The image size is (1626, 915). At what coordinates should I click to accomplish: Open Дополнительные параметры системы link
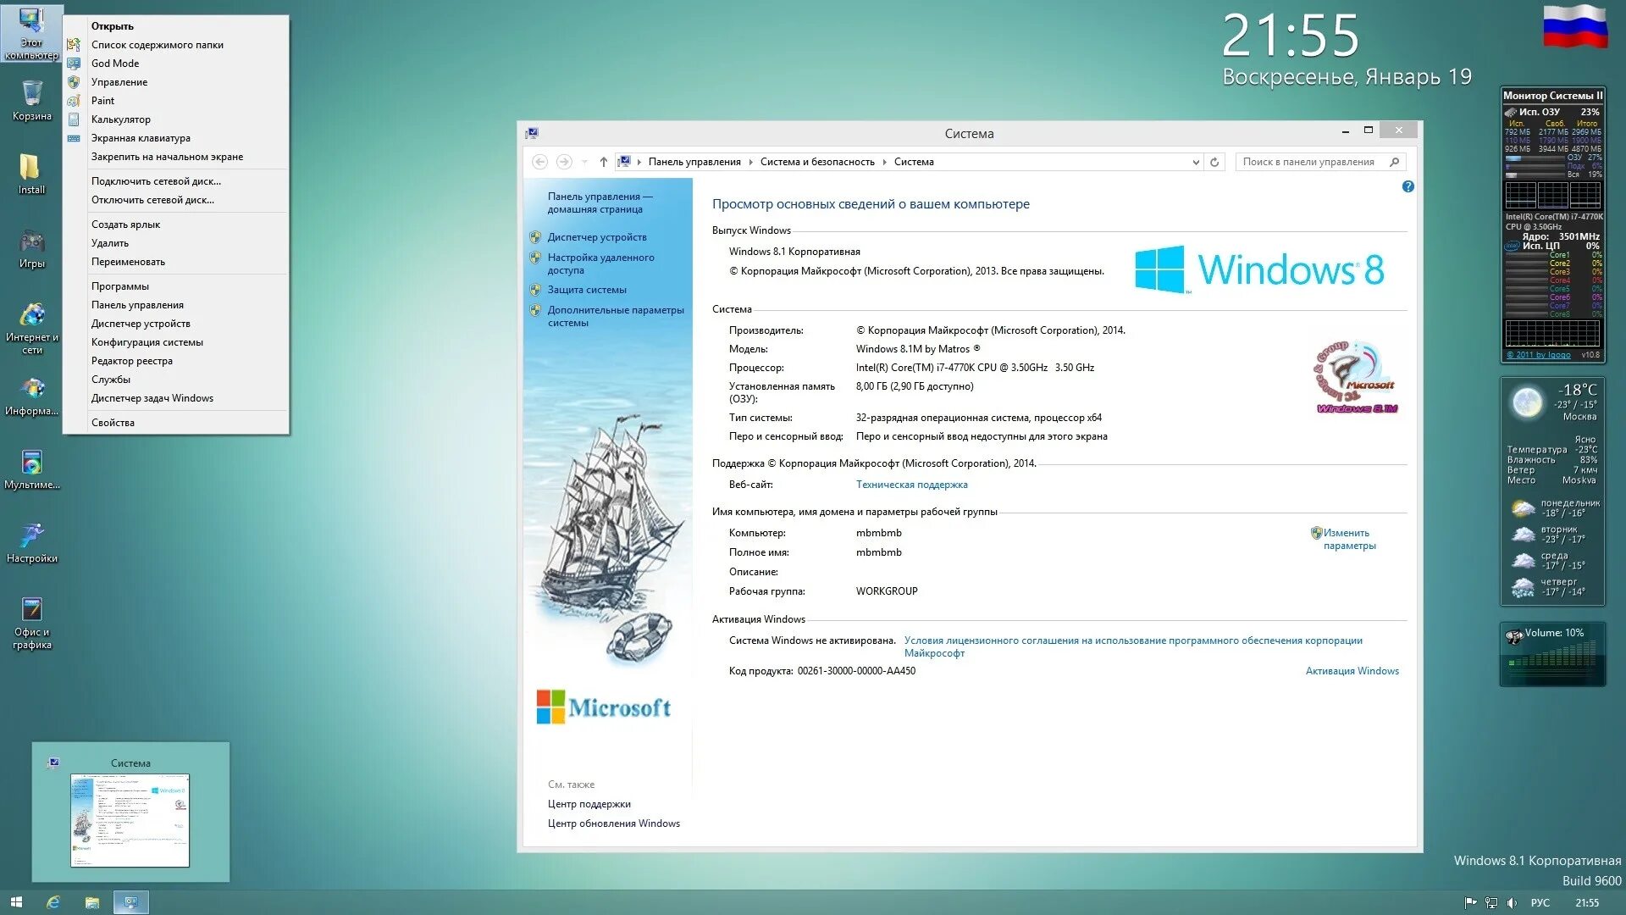[616, 316]
